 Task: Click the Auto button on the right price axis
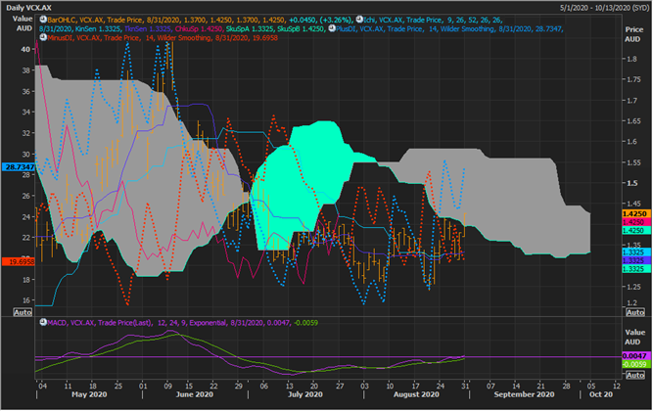pyautogui.click(x=635, y=312)
